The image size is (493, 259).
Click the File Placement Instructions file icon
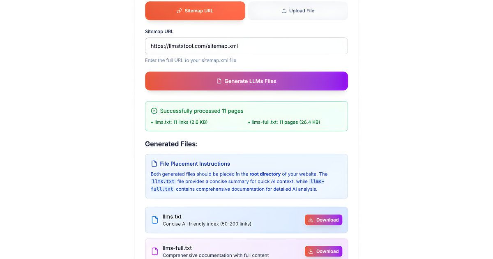pos(154,164)
